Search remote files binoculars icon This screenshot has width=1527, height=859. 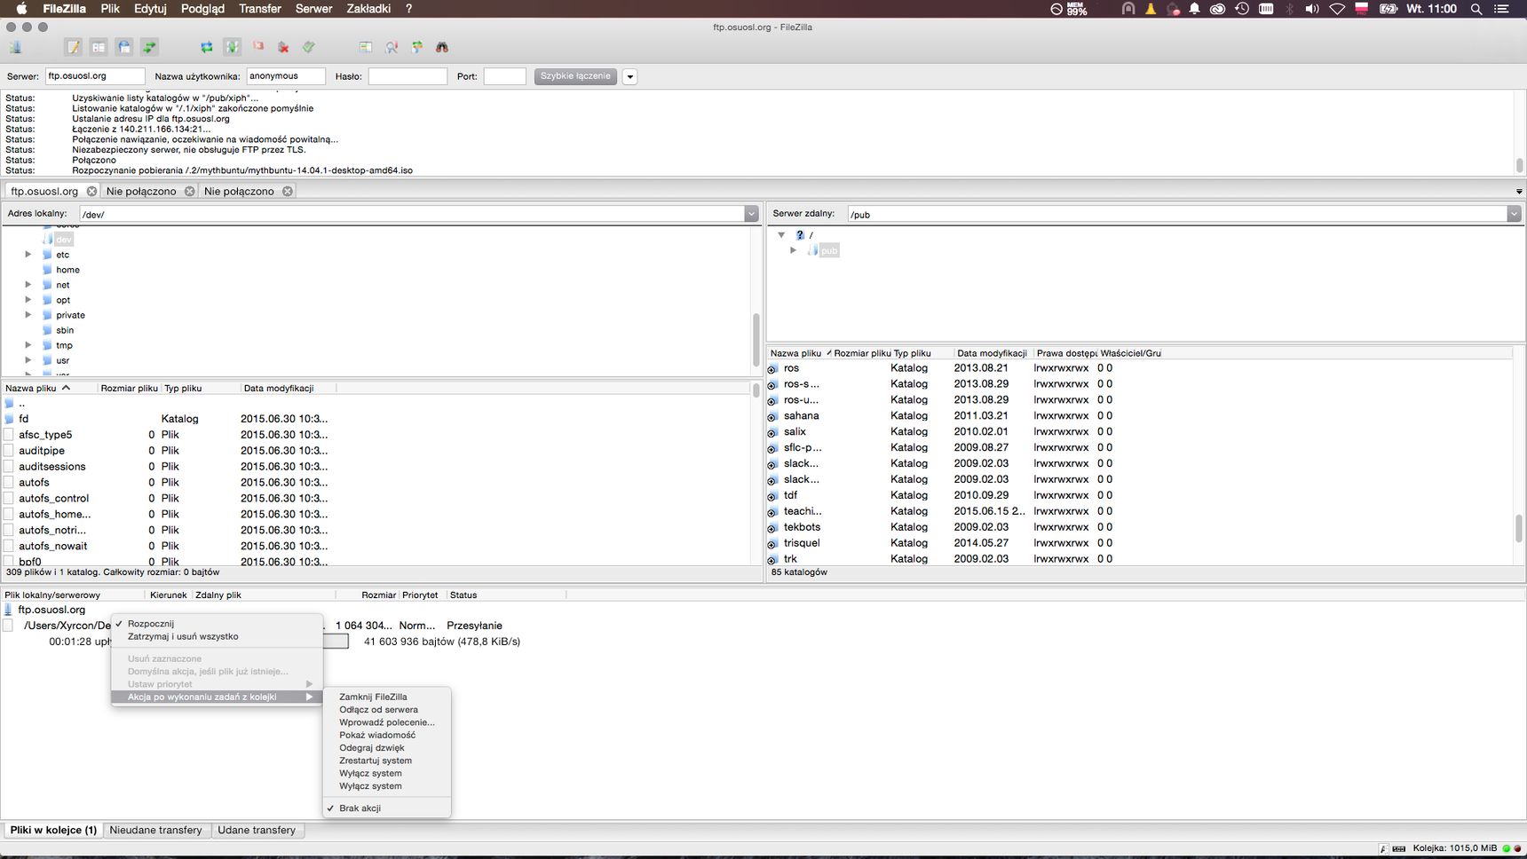click(442, 47)
